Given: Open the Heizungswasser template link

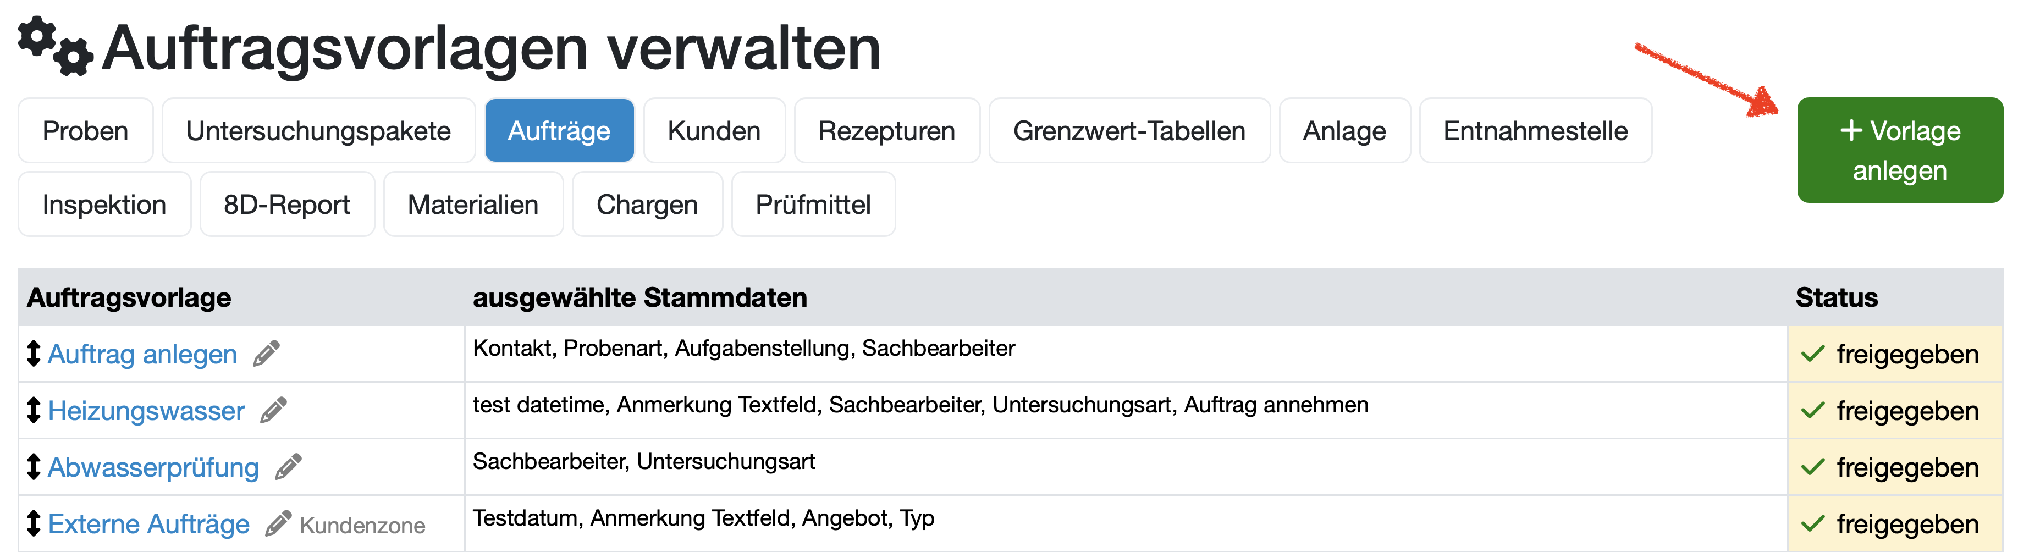Looking at the screenshot, I should (x=146, y=410).
